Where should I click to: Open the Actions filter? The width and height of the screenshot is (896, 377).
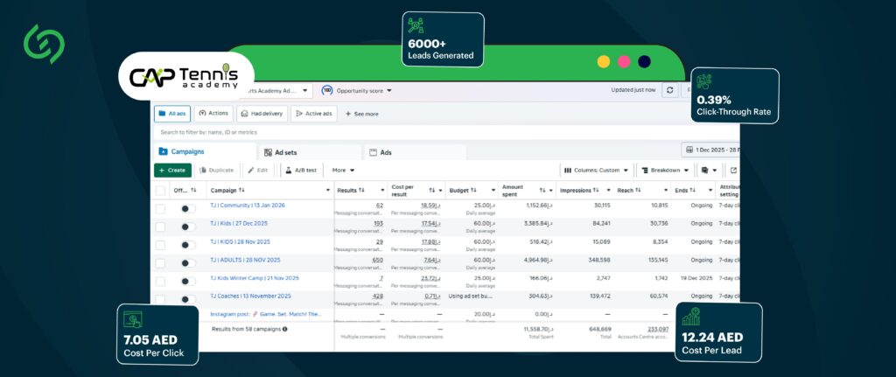[213, 114]
